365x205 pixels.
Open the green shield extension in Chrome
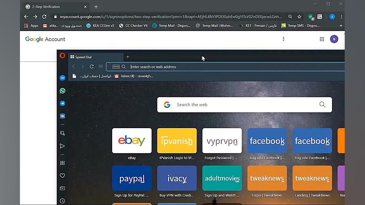(311, 17)
